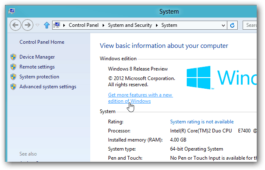Open System protection link
Screen dimensions: 265x170
coord(39,77)
